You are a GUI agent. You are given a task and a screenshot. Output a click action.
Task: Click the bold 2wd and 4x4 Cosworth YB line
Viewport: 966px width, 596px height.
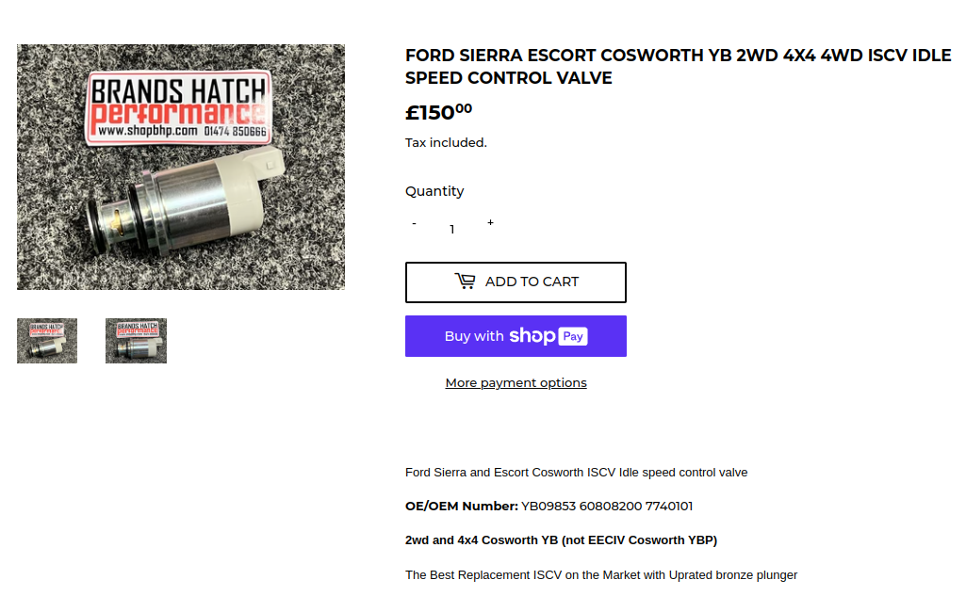click(x=561, y=540)
